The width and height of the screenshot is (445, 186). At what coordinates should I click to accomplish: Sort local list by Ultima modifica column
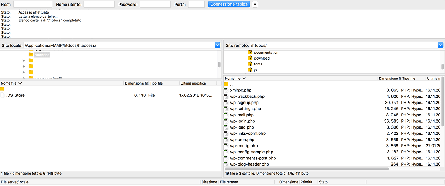[x=198, y=83]
